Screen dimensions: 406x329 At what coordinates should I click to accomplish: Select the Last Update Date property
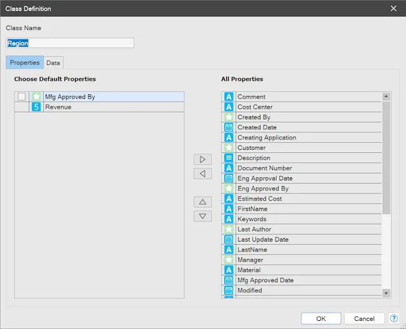[302, 240]
